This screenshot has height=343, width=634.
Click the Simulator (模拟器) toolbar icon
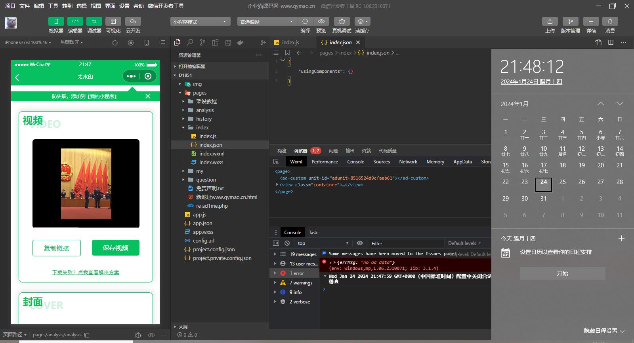[56, 21]
